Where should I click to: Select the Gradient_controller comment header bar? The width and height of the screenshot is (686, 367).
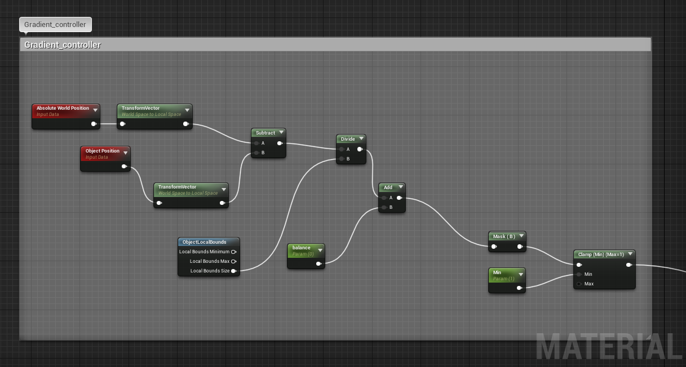(x=335, y=44)
